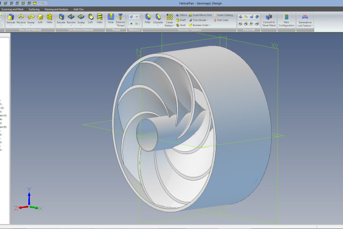Viewport: 343px width, 229px height.
Task: Expand the Trim Model dropdown
Action: tap(208, 20)
